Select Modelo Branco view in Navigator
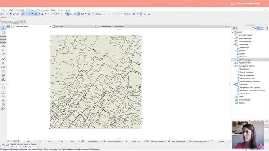This screenshot has width=269, height=151. (x=245, y=94)
